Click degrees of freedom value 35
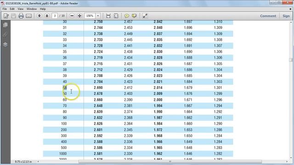 point(65,52)
